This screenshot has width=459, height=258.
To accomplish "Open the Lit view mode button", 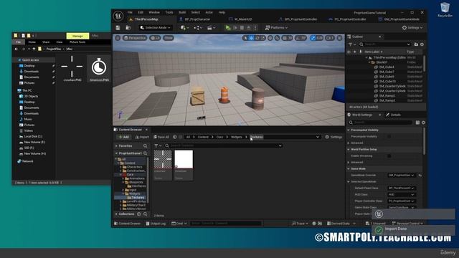I will pos(155,38).
